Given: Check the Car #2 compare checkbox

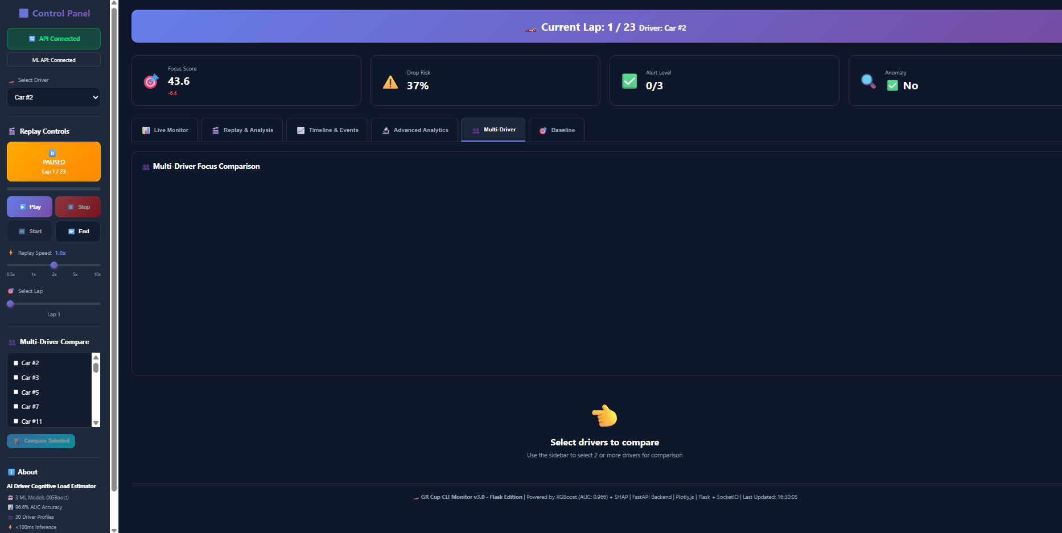Looking at the screenshot, I should point(16,362).
